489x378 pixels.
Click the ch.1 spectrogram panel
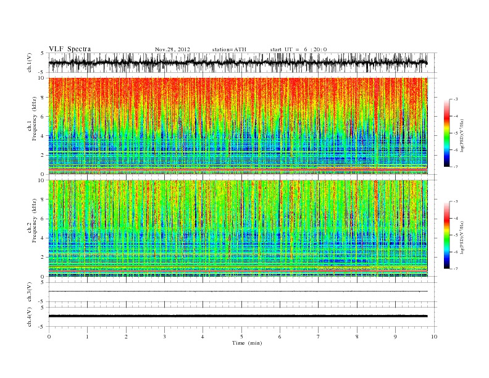238,126
